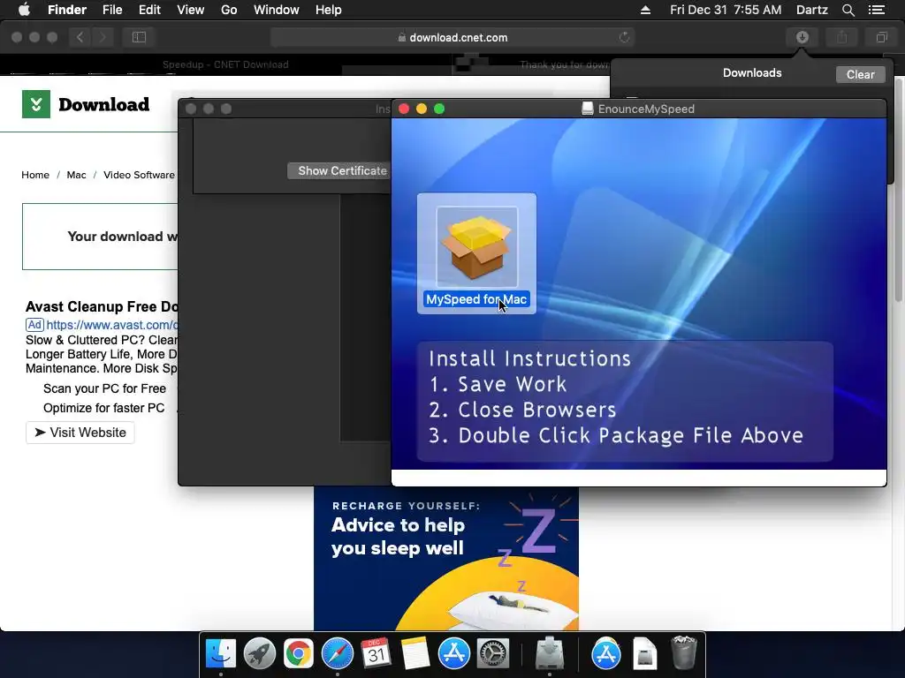Open the Go menu
Screen dimensions: 905x678
(x=229, y=10)
